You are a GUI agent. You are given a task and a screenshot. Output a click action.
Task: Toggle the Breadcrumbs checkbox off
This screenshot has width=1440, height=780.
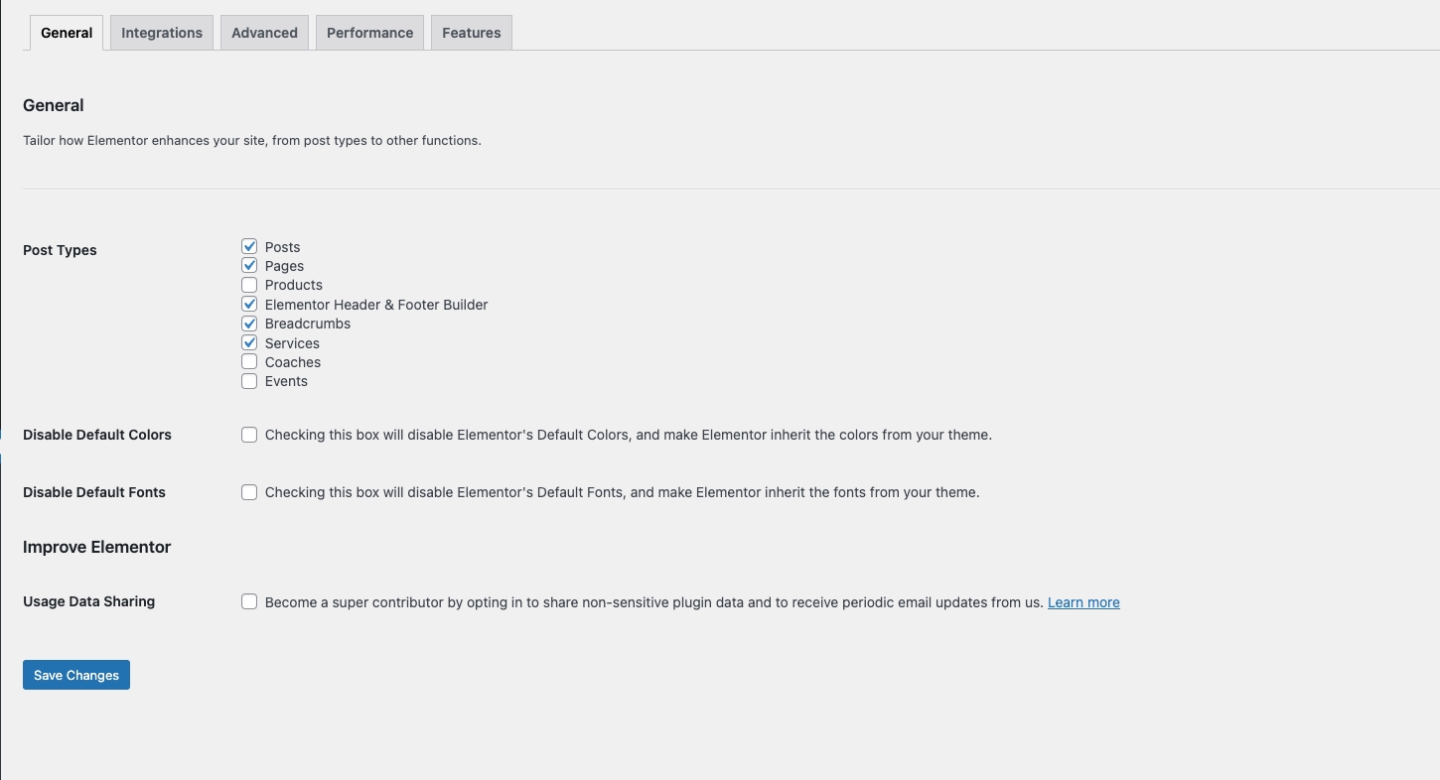tap(249, 324)
